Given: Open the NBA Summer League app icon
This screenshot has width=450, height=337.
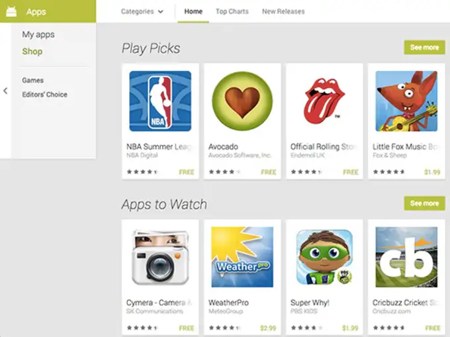Looking at the screenshot, I should click(x=160, y=101).
